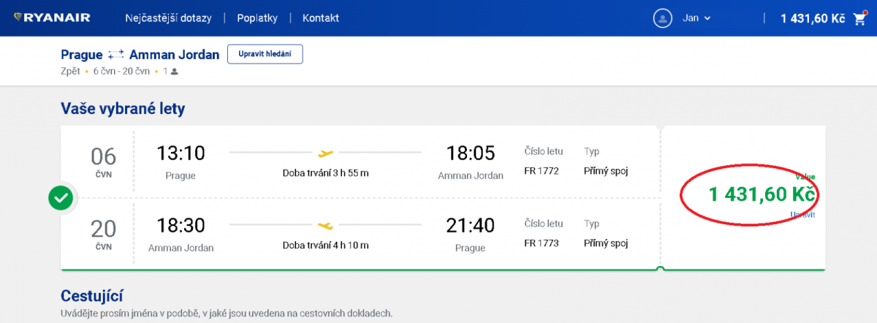877x323 pixels.
Task: Click the Upravit link under the price
Action: 803,214
